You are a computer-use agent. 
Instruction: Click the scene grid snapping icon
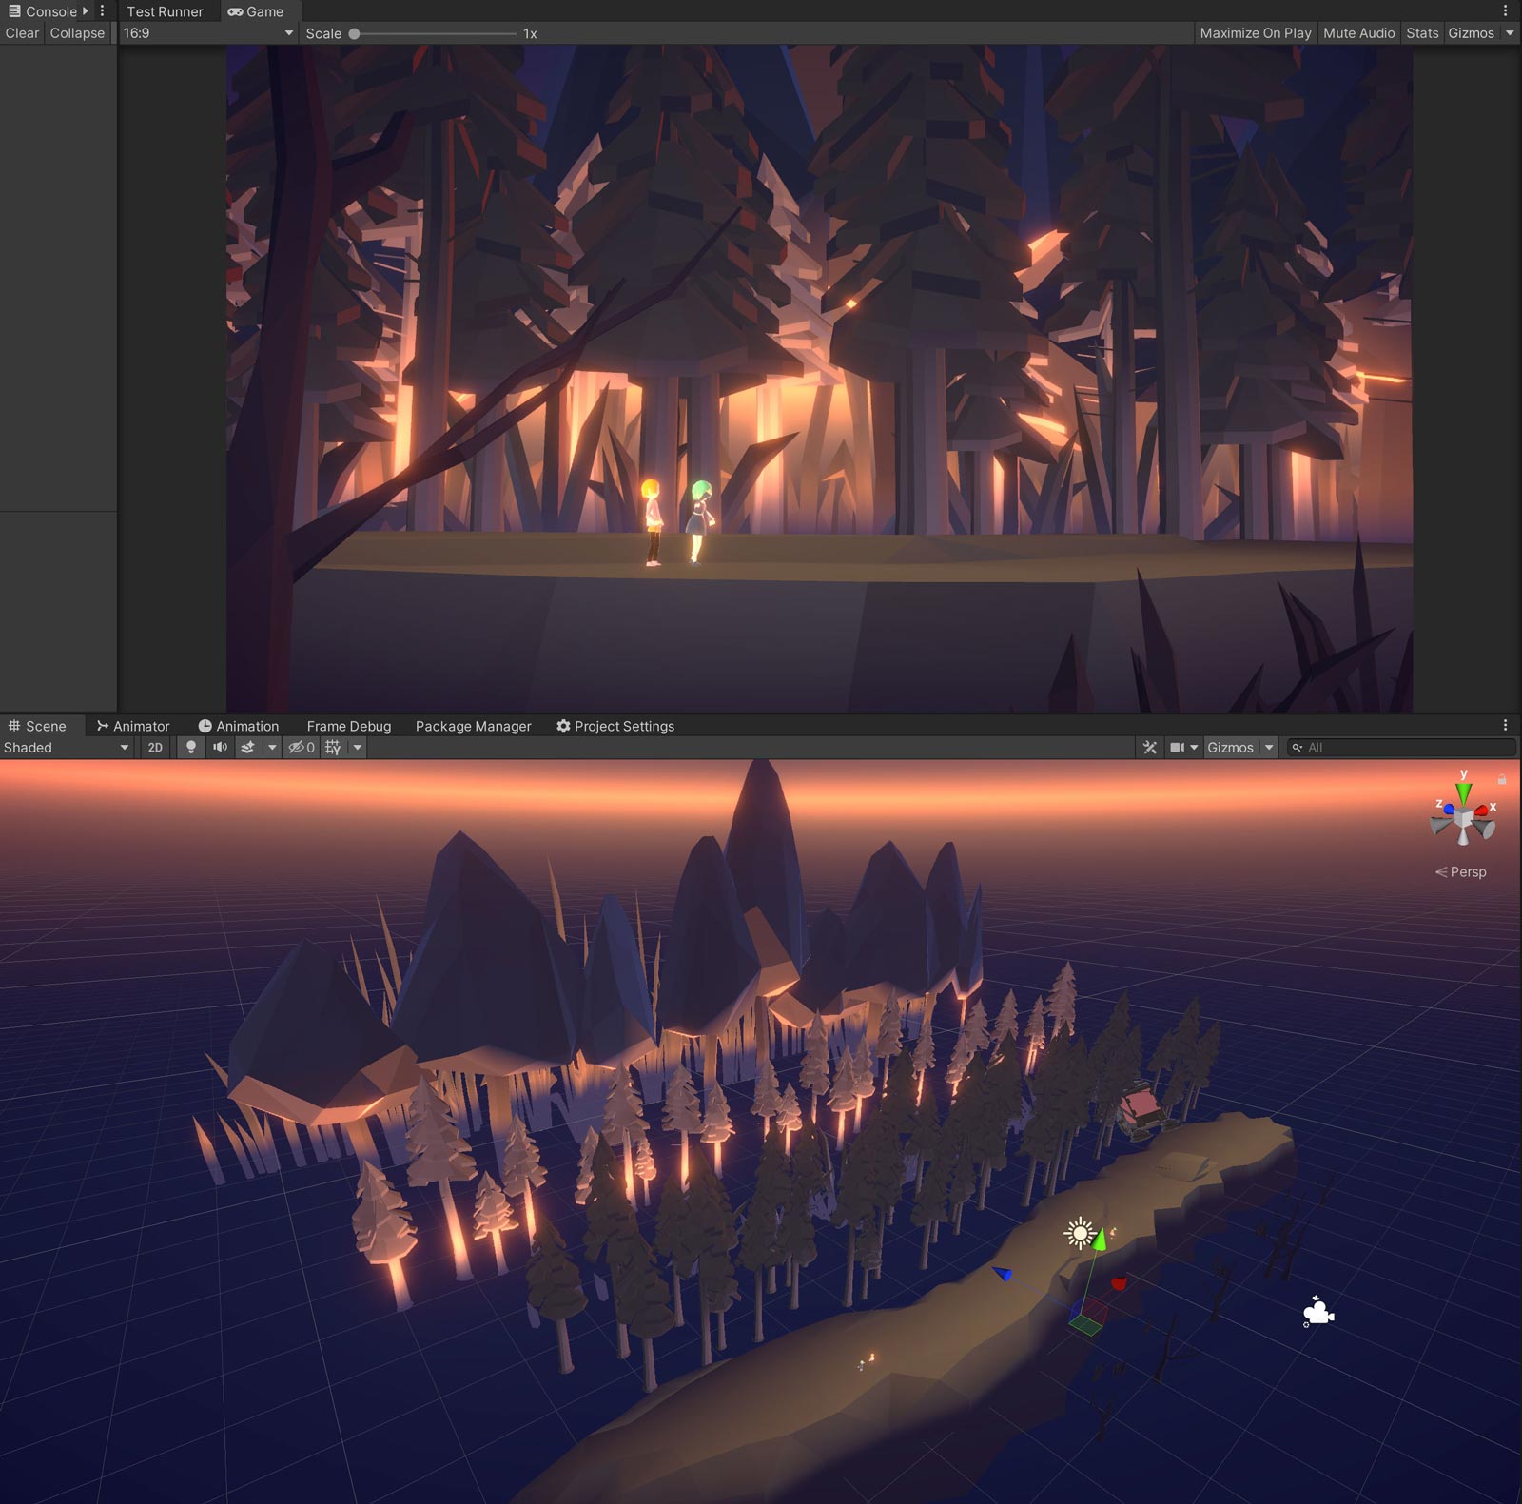click(333, 748)
